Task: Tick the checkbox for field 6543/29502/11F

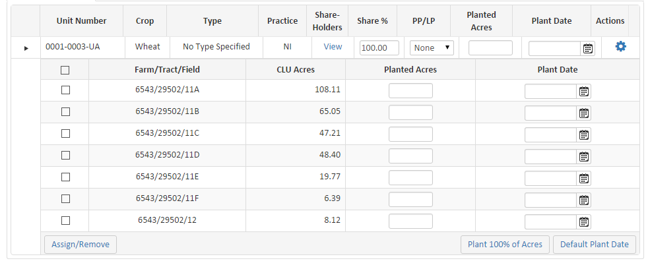Action: pos(65,198)
